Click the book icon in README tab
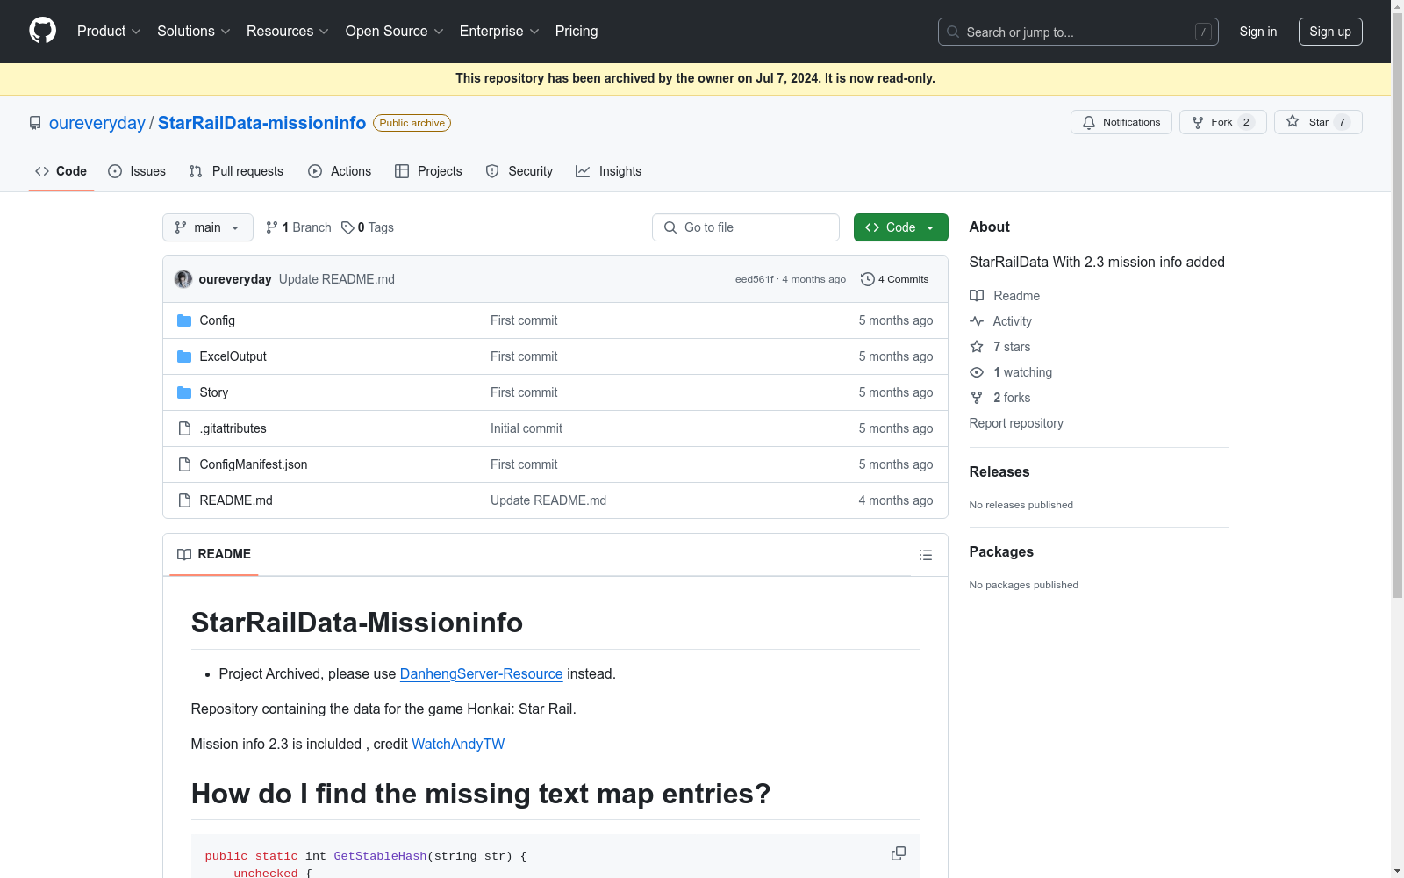This screenshot has width=1404, height=878. pyautogui.click(x=184, y=554)
